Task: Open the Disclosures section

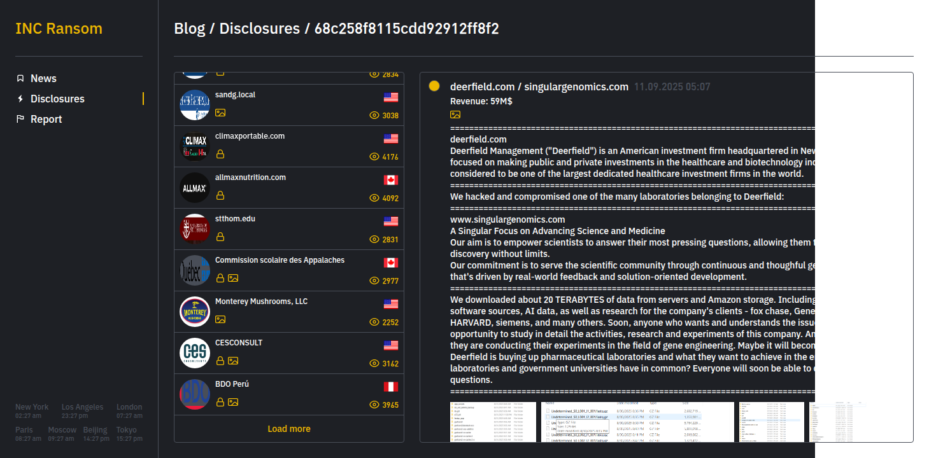Action: coord(57,99)
